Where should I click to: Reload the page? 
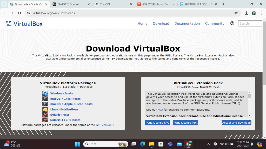click(19, 13)
